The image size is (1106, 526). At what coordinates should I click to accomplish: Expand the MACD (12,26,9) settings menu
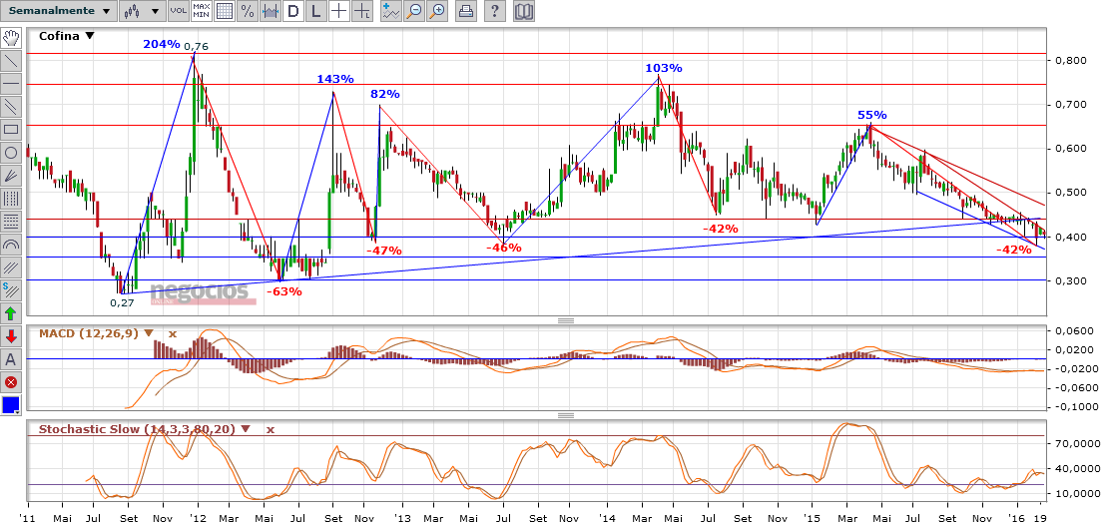[x=149, y=333]
